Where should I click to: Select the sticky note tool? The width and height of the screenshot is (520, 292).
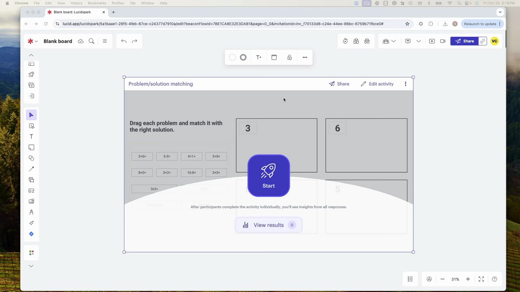pyautogui.click(x=31, y=148)
